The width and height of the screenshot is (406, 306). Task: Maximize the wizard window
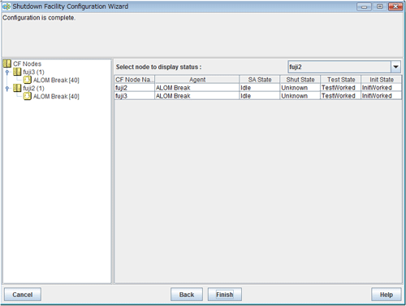380,7
